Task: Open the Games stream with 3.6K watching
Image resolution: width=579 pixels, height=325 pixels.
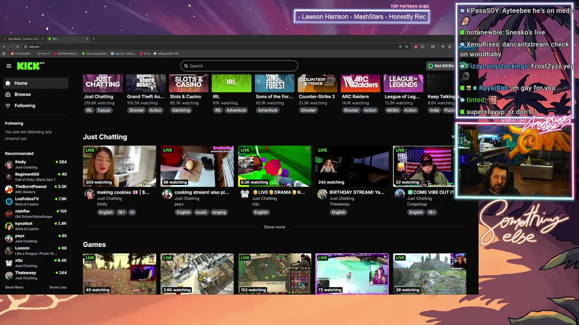Action: (x=197, y=274)
